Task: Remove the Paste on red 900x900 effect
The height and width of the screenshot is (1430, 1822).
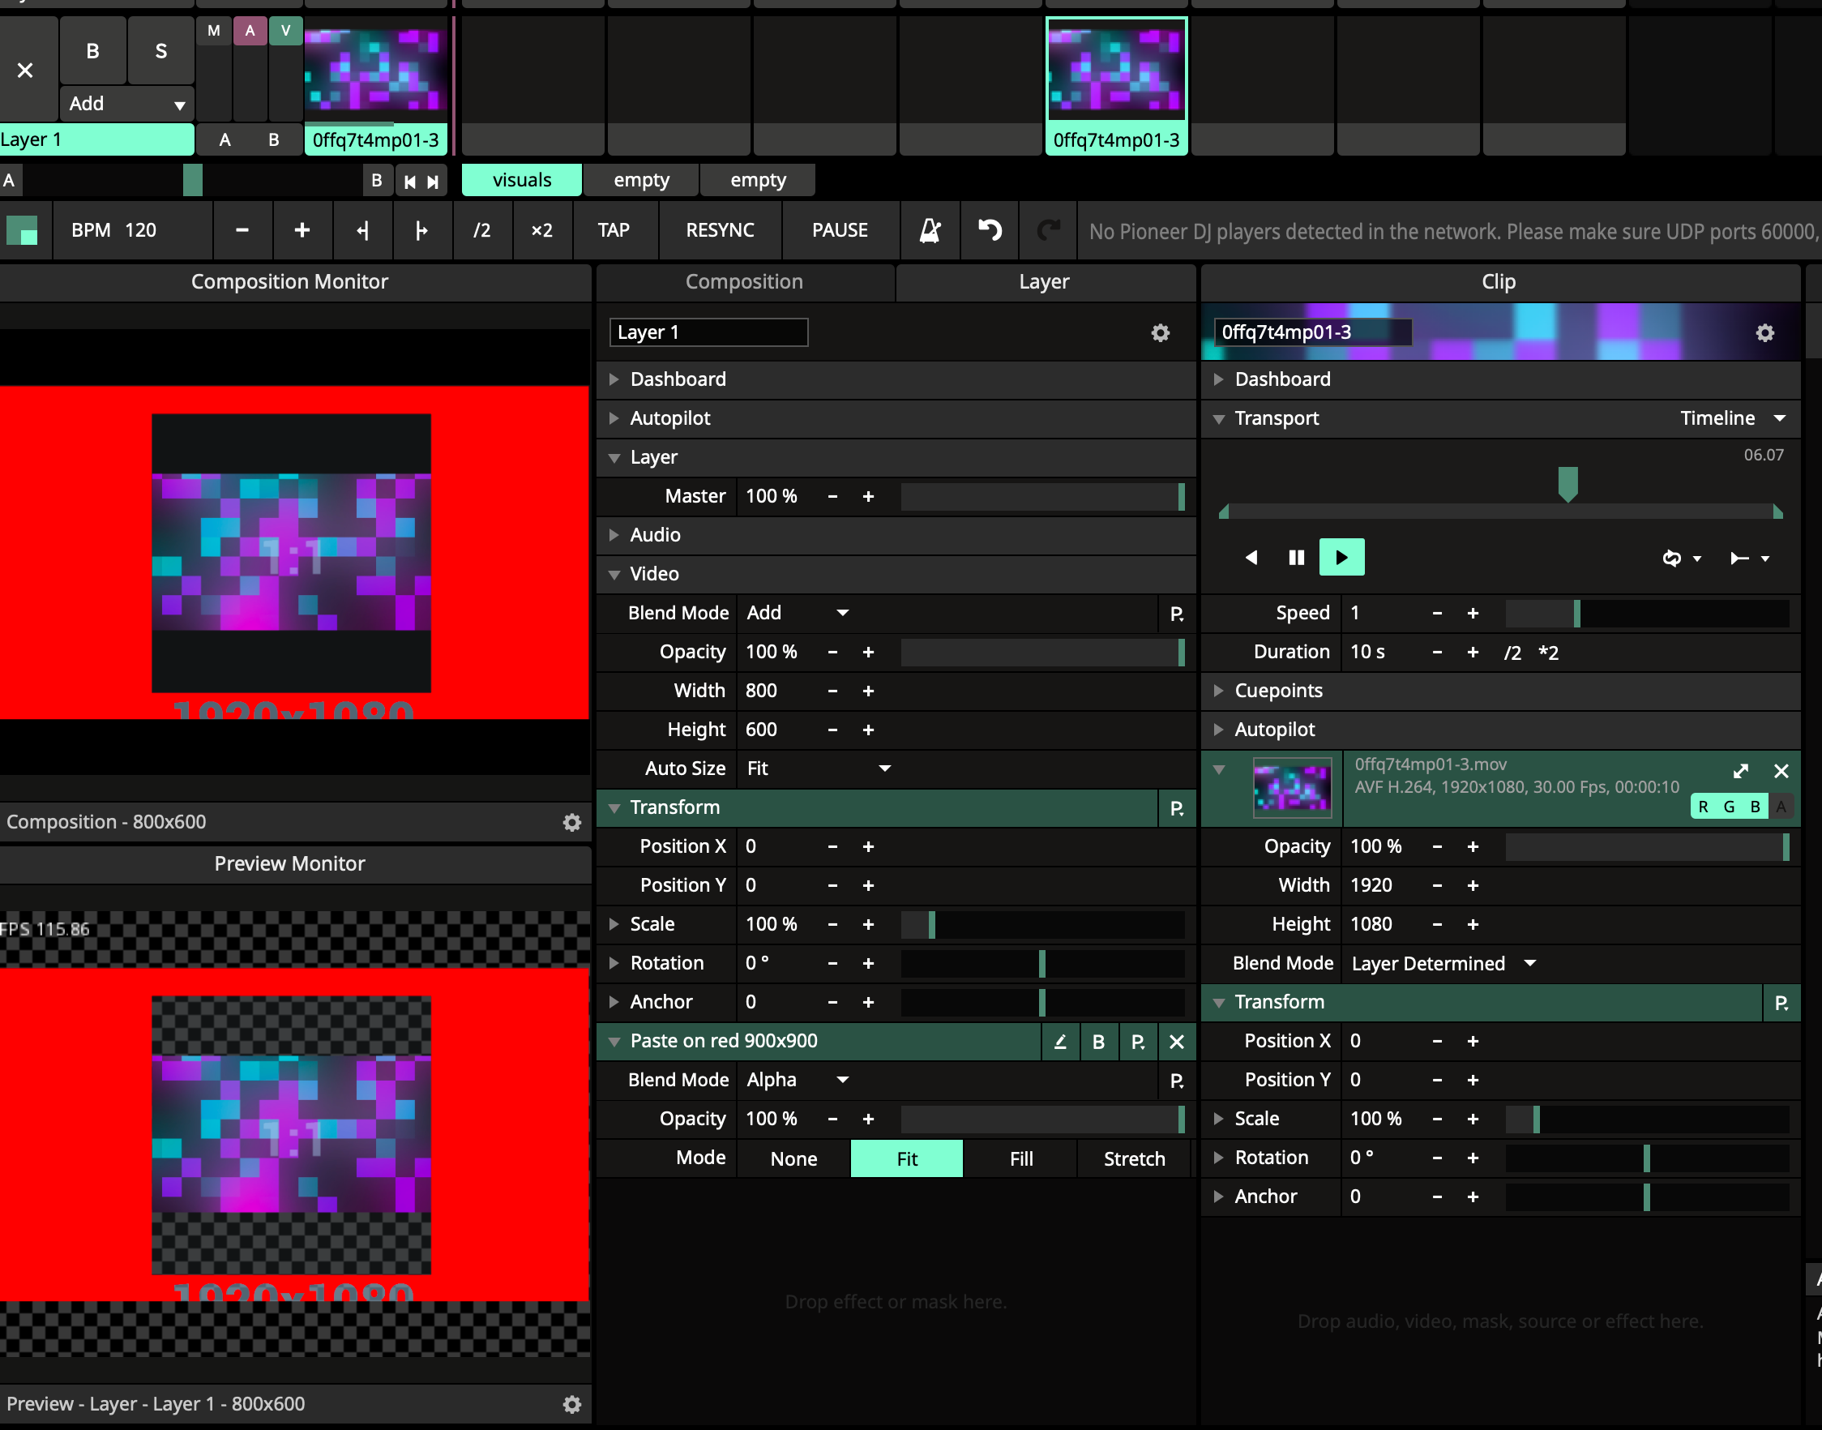Action: [1176, 1042]
